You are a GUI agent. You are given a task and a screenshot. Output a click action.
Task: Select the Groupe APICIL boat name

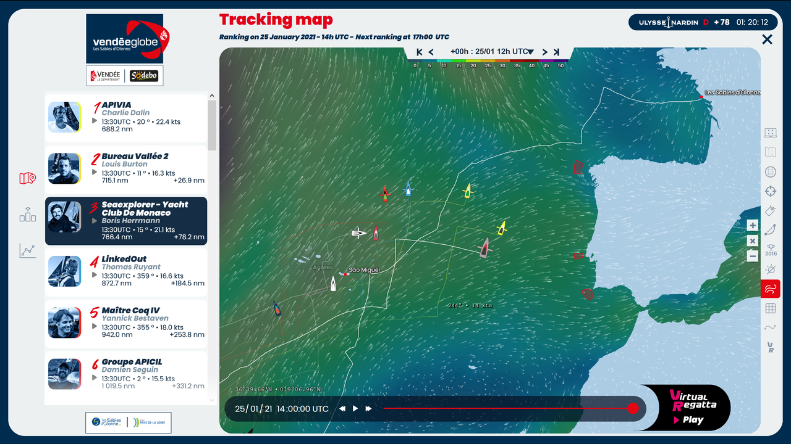133,362
